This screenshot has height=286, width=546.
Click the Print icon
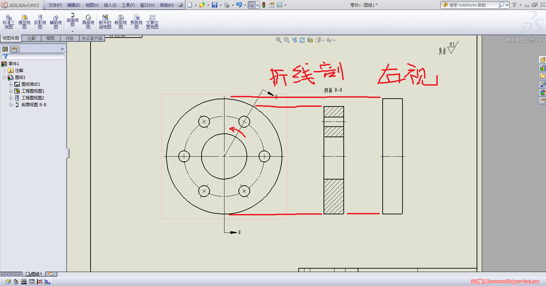point(227,5)
